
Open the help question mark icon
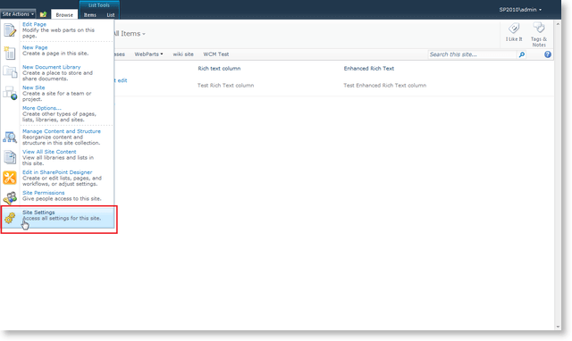click(548, 54)
